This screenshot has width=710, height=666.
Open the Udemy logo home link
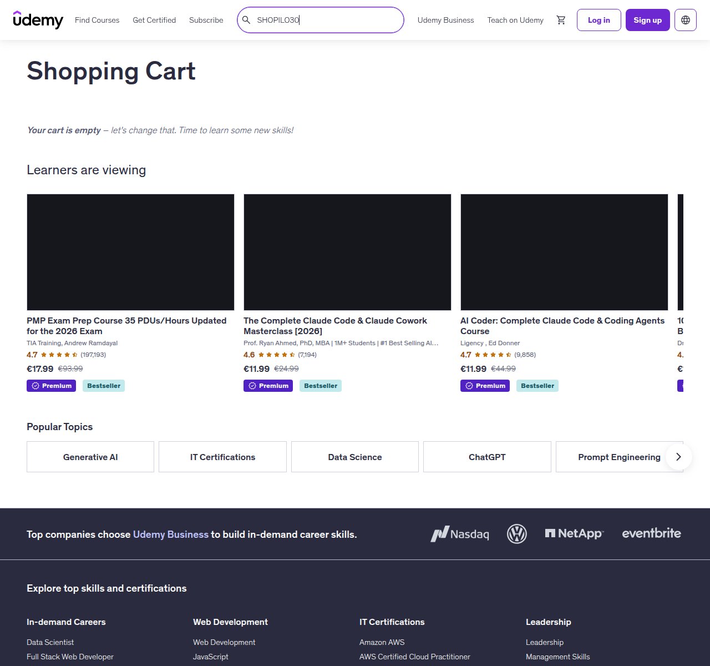click(38, 20)
